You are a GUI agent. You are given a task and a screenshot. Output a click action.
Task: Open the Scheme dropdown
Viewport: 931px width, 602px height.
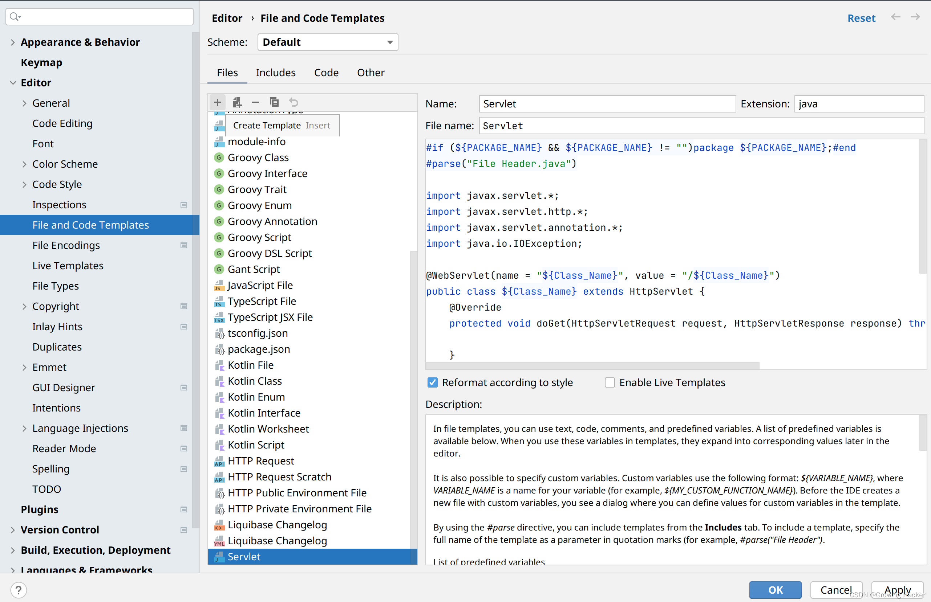point(327,42)
